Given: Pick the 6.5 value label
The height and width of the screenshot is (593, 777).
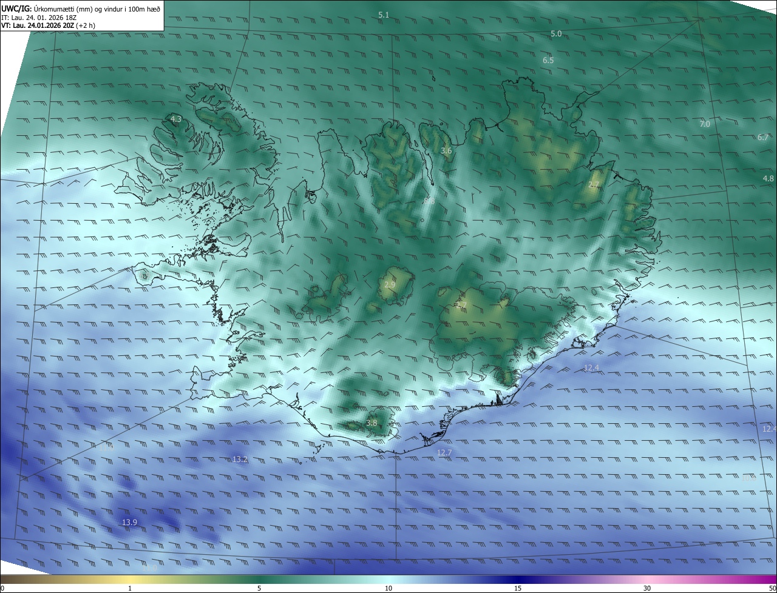Looking at the screenshot, I should pos(548,61).
